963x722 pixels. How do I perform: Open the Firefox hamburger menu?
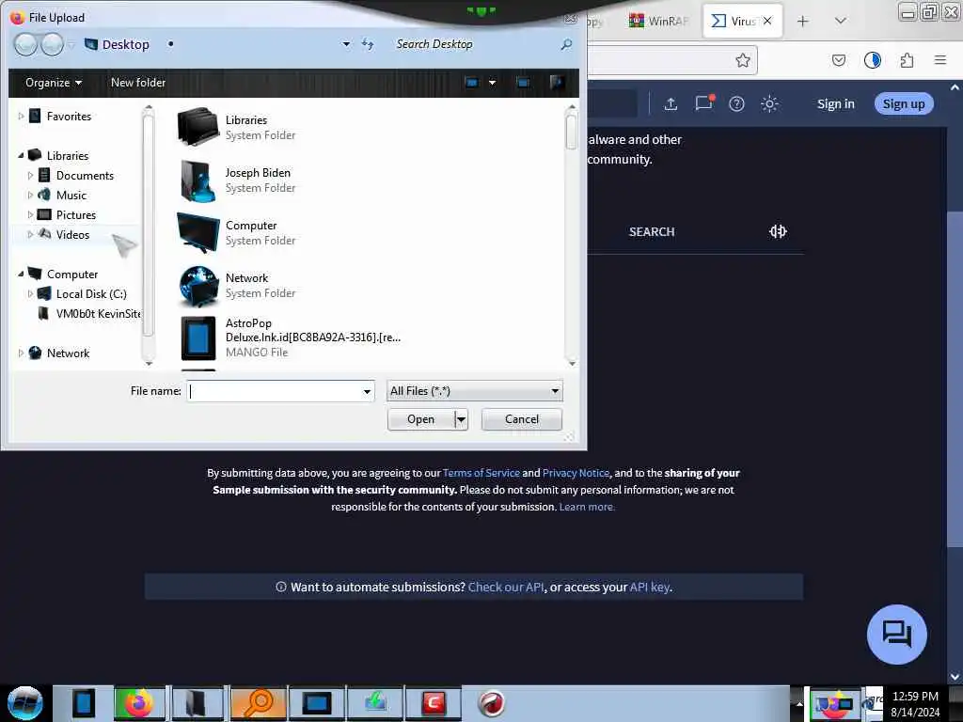click(x=939, y=60)
